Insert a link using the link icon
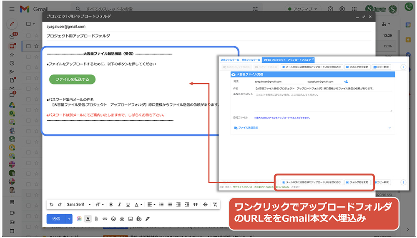 pos(105,219)
